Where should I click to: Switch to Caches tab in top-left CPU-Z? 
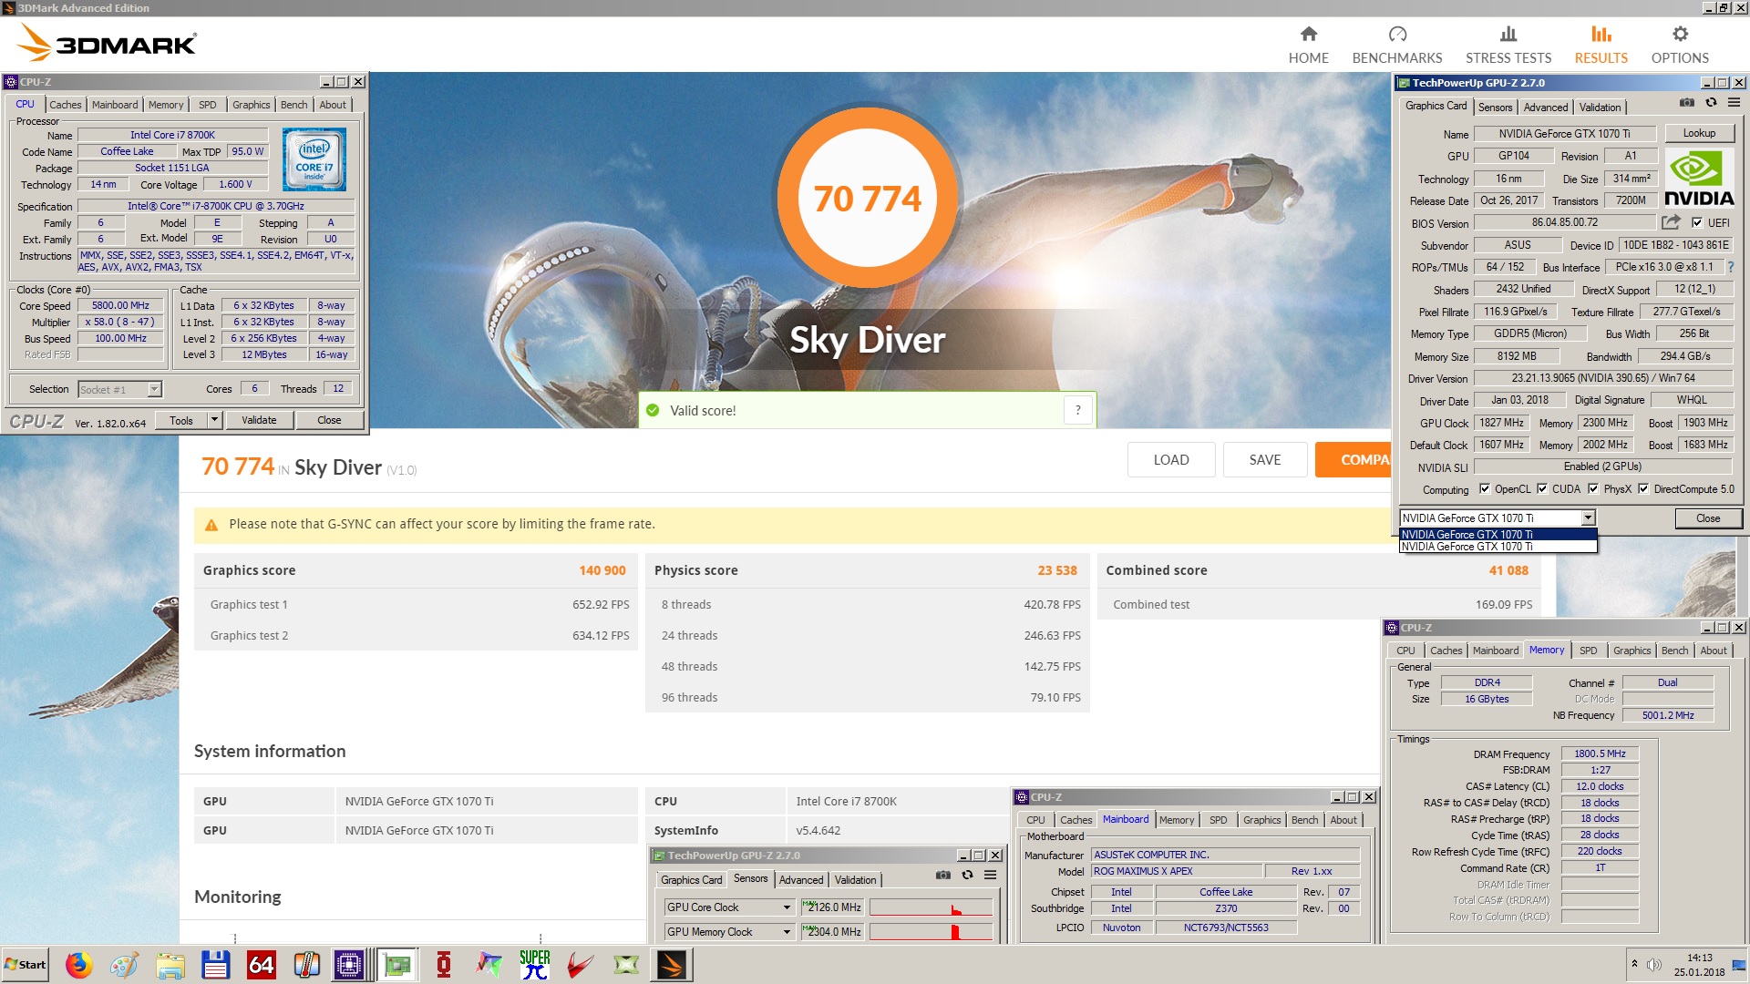pos(65,105)
